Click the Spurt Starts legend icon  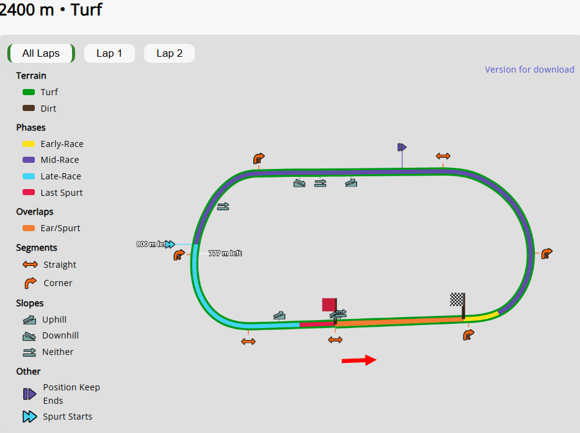pyautogui.click(x=29, y=417)
